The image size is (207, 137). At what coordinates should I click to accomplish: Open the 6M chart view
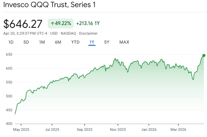[x=58, y=42]
